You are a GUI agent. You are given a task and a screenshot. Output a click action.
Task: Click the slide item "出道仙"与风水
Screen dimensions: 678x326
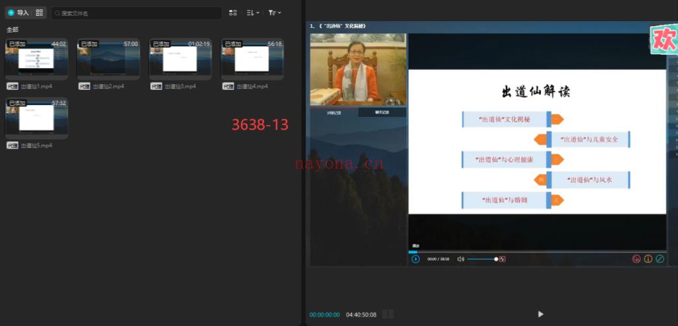(x=589, y=180)
